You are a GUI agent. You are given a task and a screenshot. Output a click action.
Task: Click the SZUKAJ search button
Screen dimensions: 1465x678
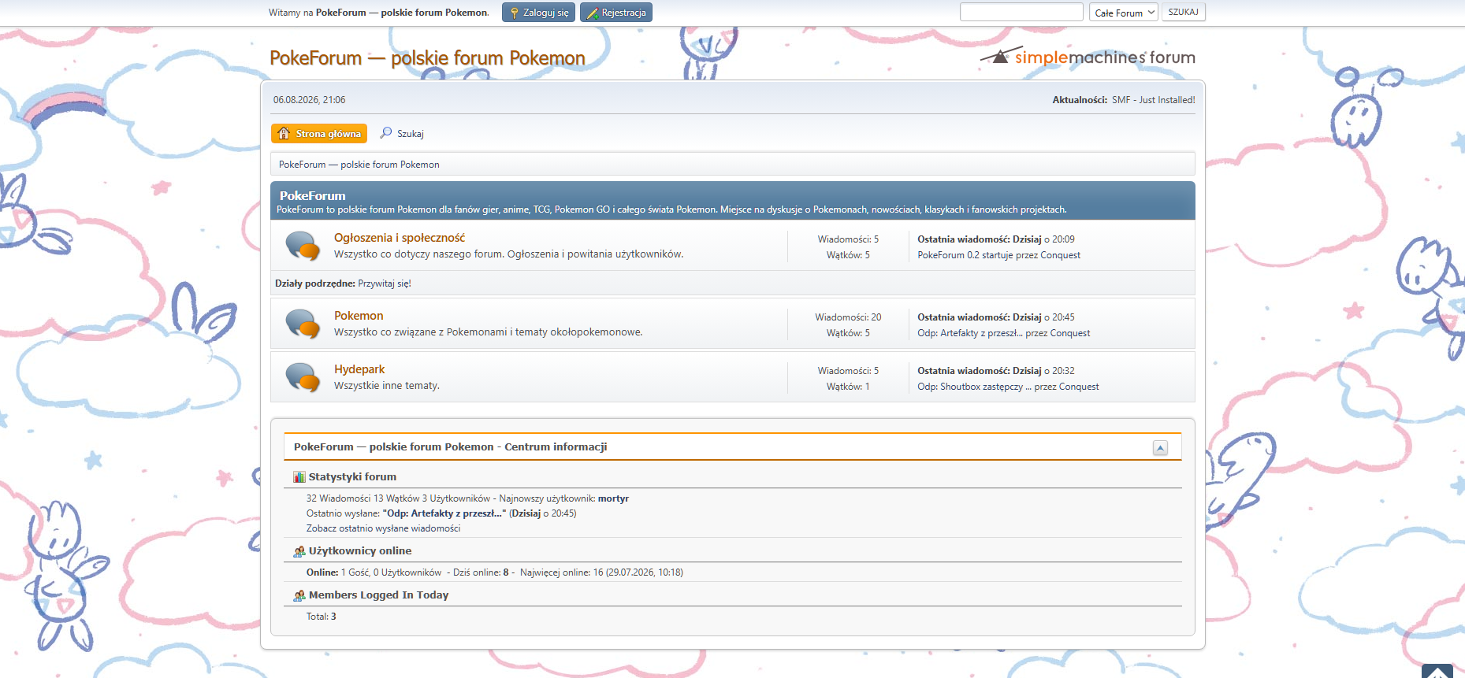[x=1184, y=13]
